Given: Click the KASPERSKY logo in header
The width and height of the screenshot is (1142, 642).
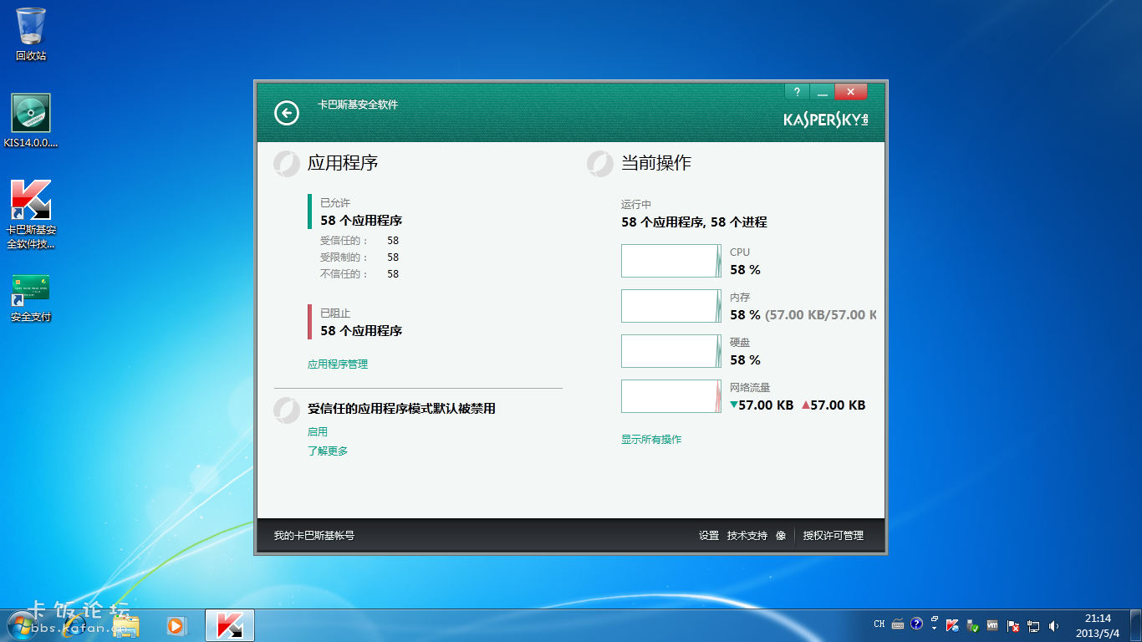Looking at the screenshot, I should (x=826, y=120).
